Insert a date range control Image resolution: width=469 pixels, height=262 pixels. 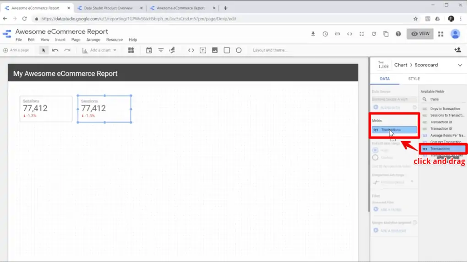click(149, 50)
